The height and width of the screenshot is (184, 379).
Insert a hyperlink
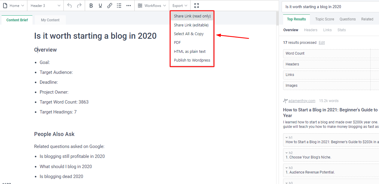point(110,6)
